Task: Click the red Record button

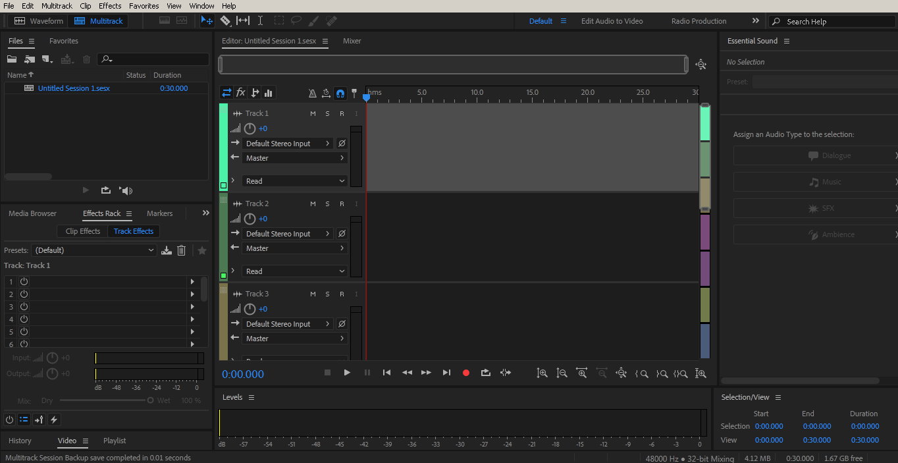Action: click(x=466, y=373)
